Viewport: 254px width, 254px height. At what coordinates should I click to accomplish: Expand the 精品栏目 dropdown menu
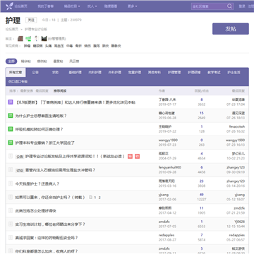click(72, 6)
